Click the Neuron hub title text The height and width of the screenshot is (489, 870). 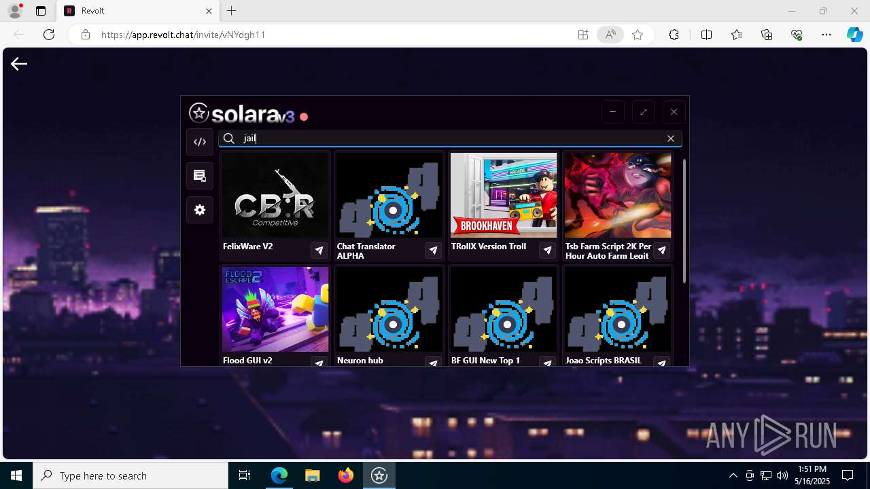pyautogui.click(x=360, y=361)
